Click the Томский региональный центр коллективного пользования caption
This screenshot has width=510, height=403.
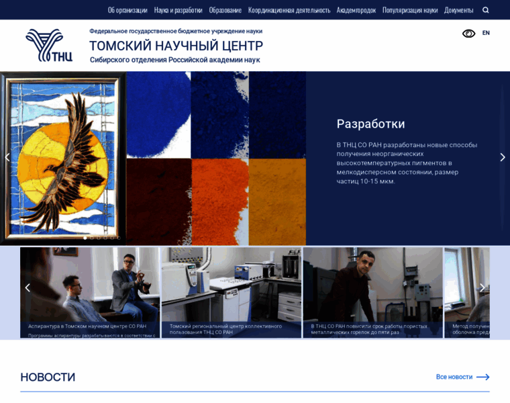click(x=225, y=329)
